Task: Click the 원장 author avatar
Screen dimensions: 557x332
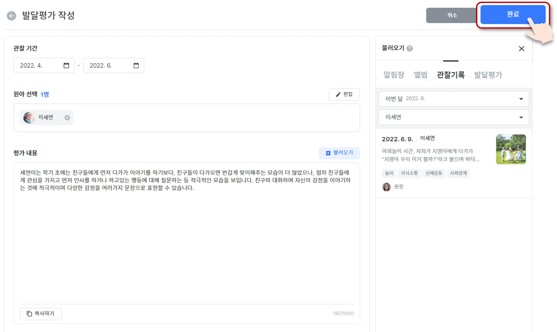Action: pyautogui.click(x=386, y=187)
